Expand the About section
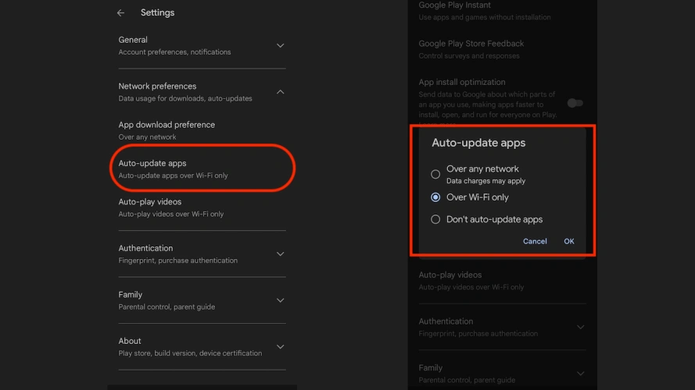The image size is (695, 390). pyautogui.click(x=280, y=346)
